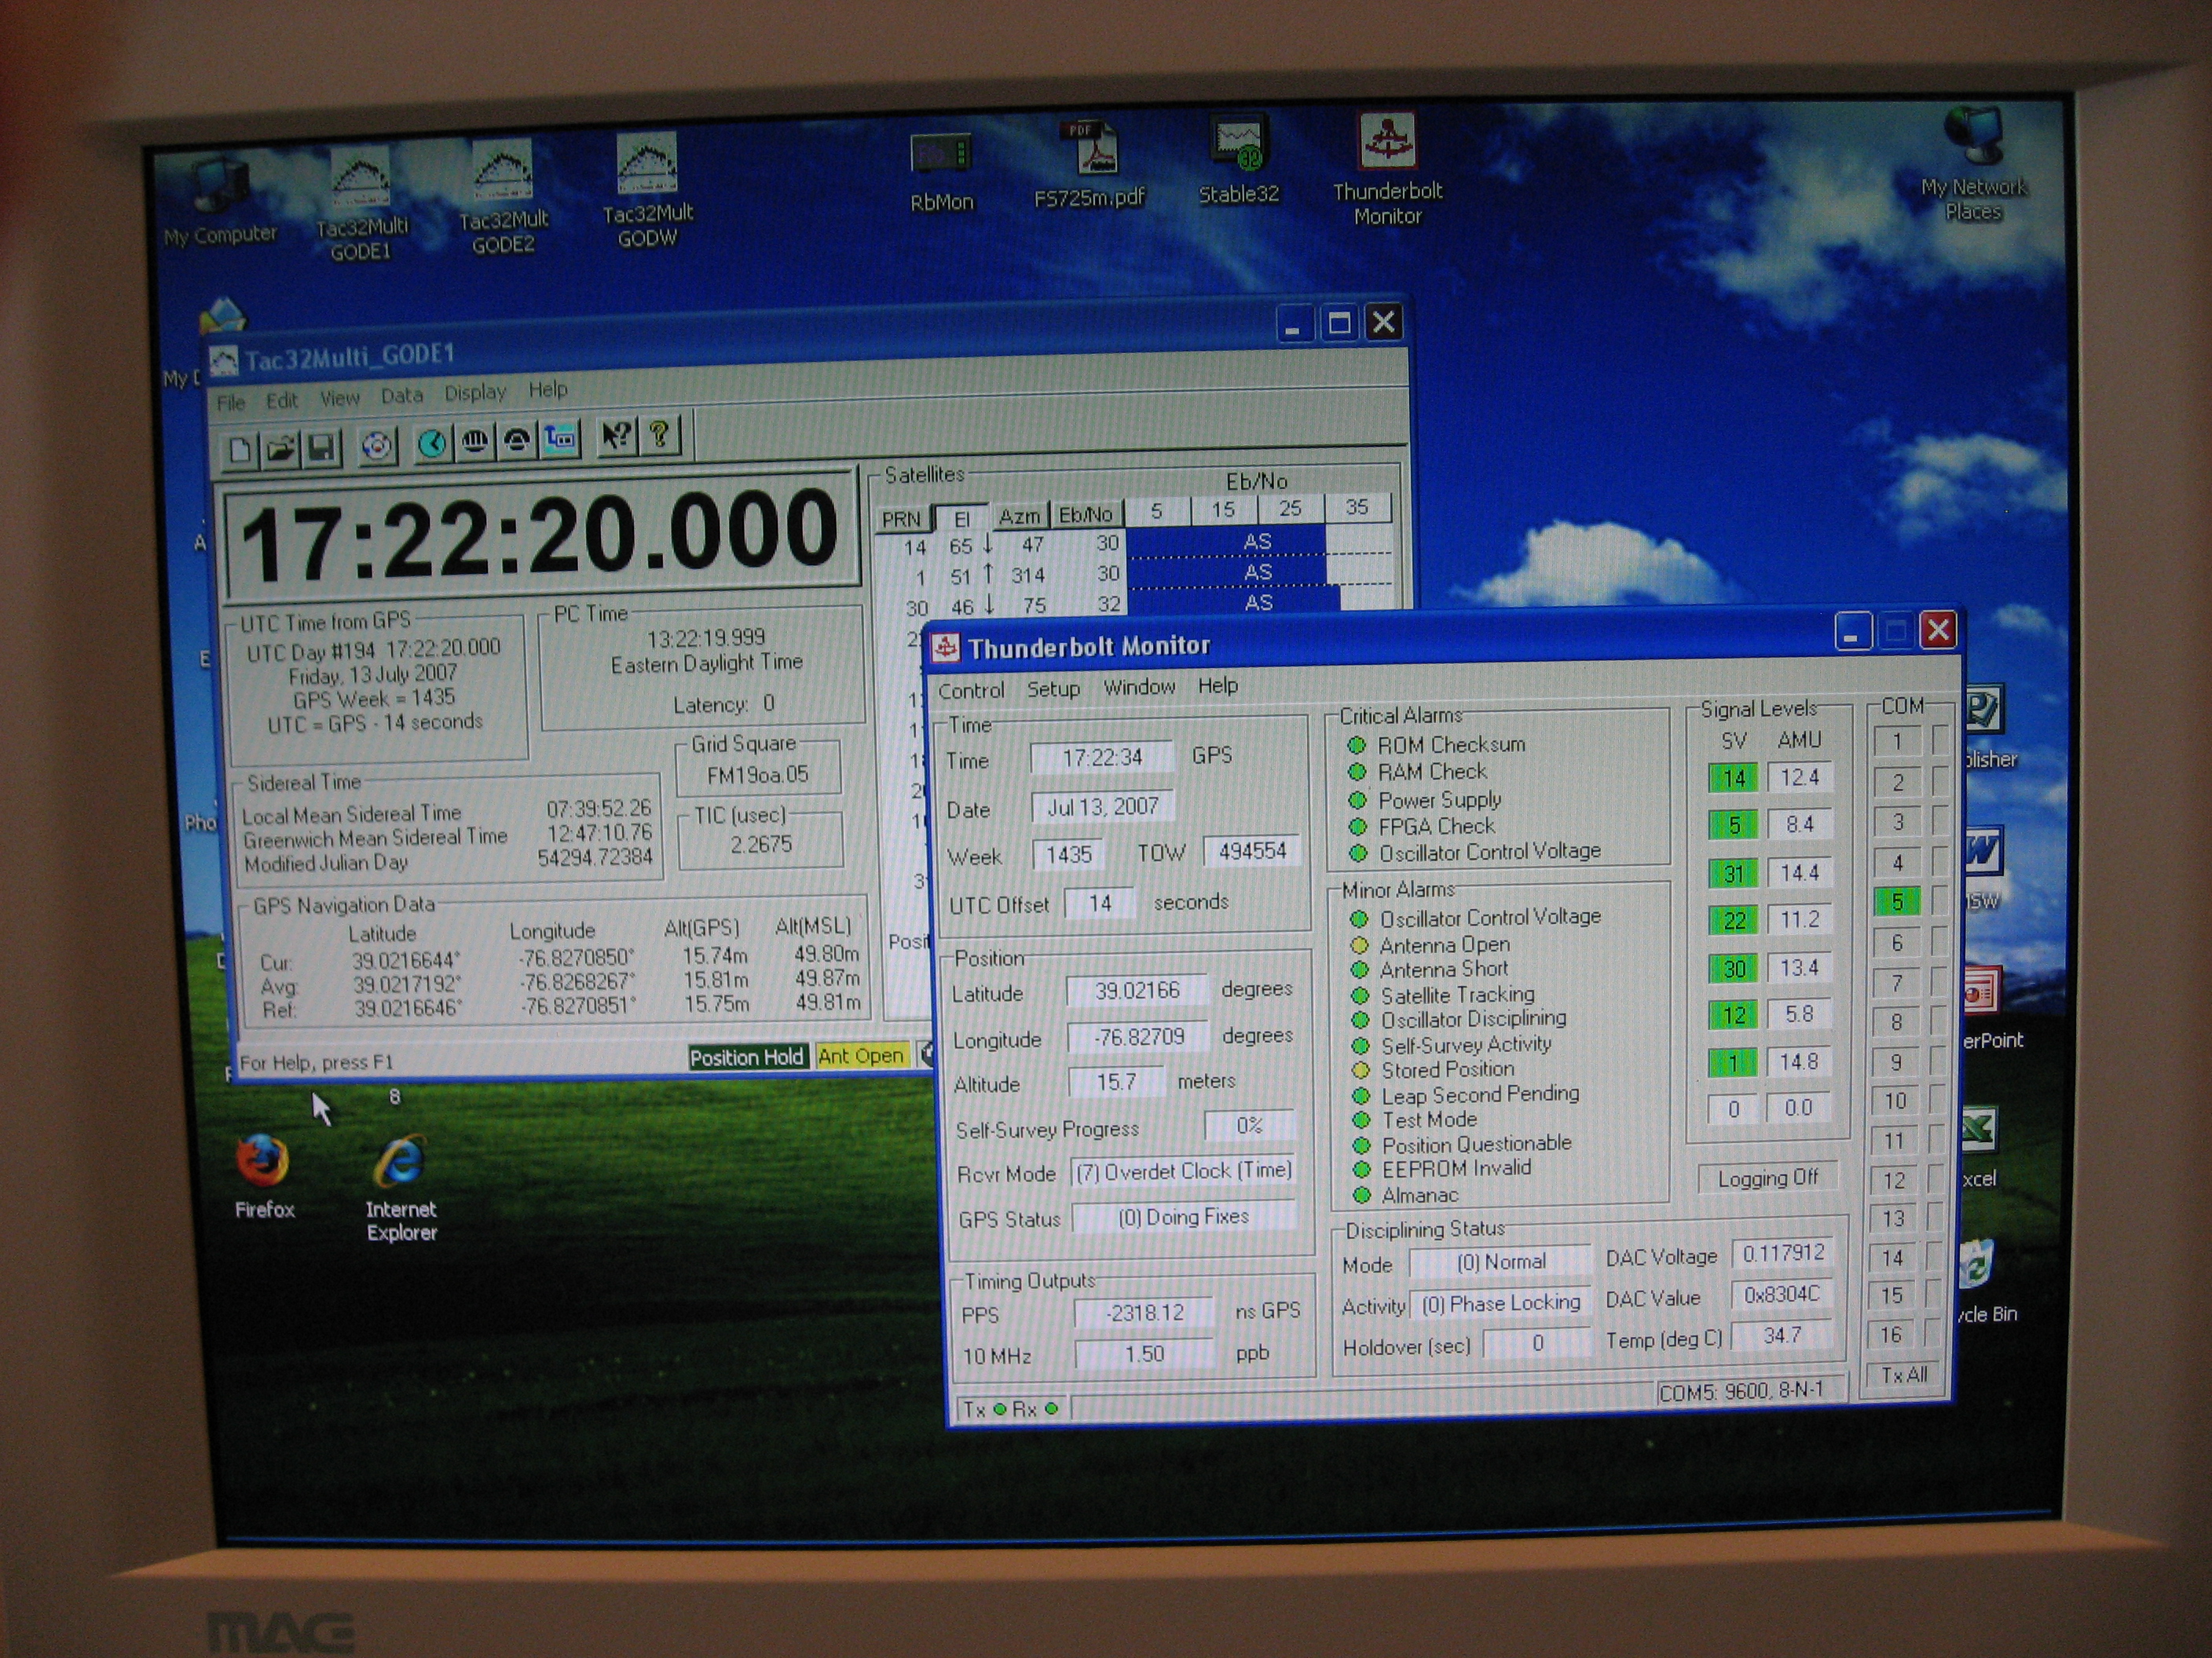Image resolution: width=2212 pixels, height=1658 pixels.
Task: Open Setup menu in Thunderbolt Monitor
Action: pos(1053,688)
